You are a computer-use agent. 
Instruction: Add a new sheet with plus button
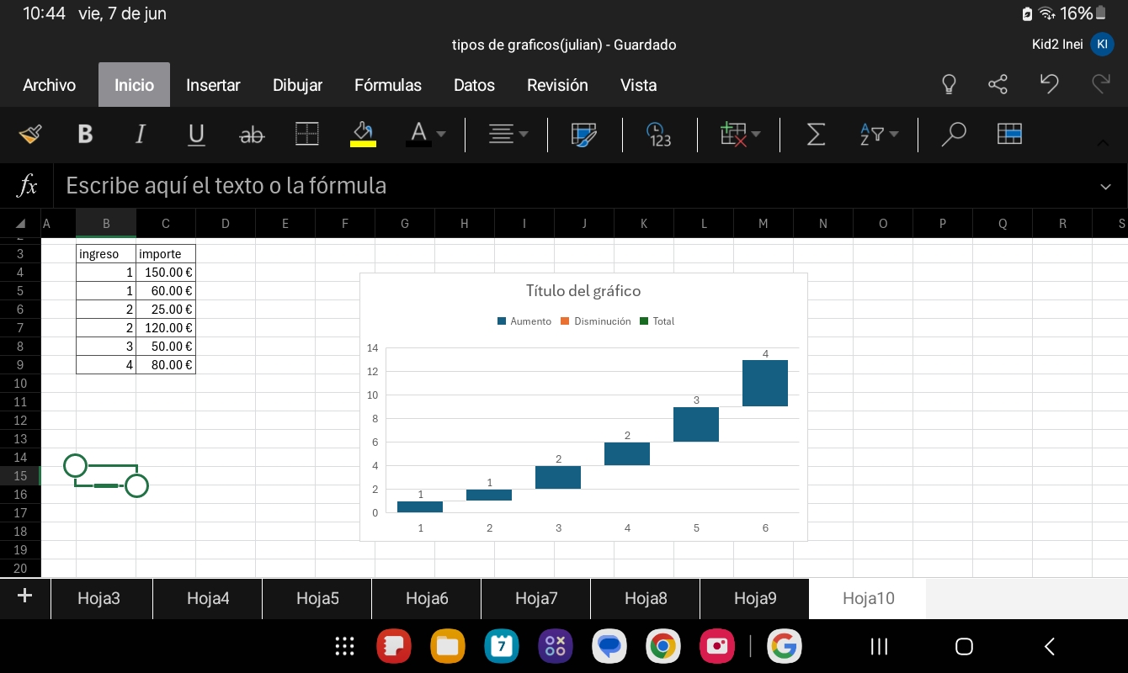[24, 596]
